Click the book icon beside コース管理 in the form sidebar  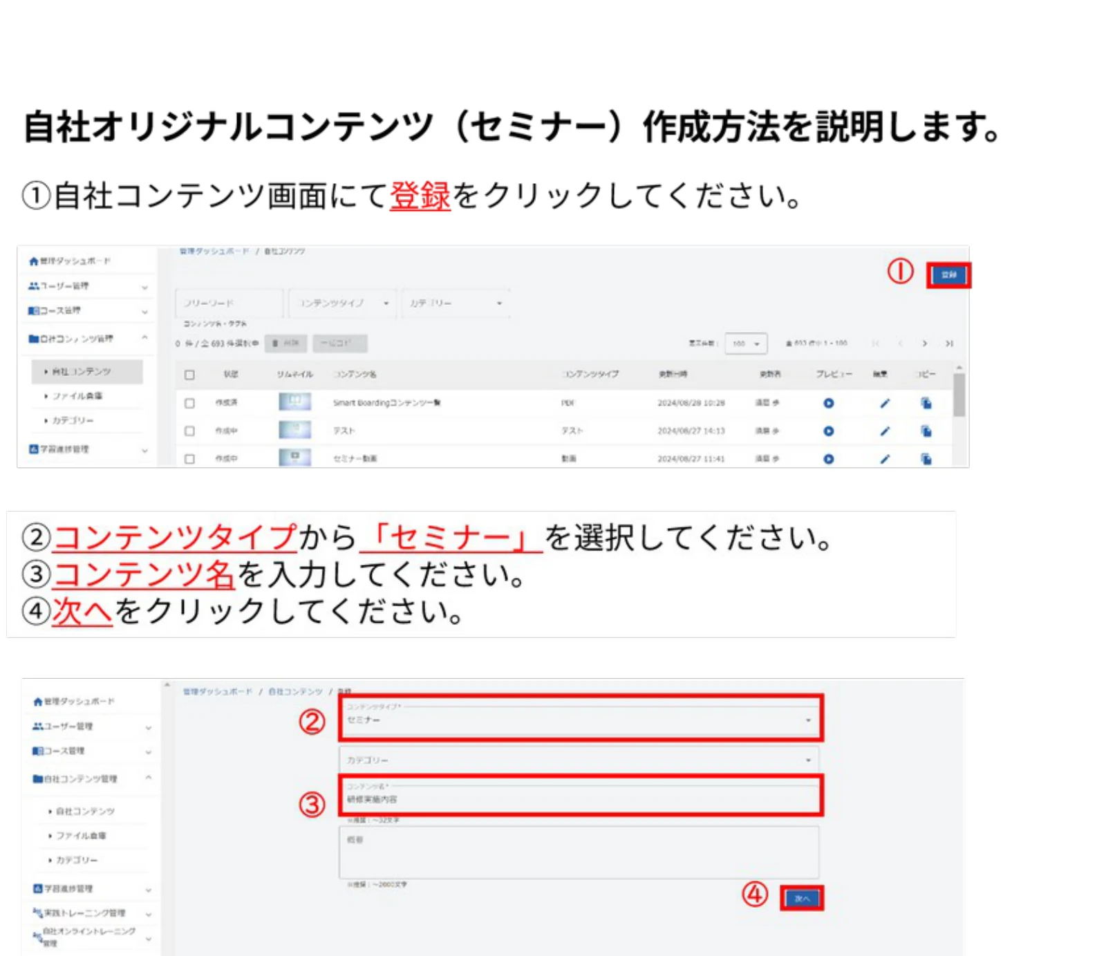click(x=38, y=751)
